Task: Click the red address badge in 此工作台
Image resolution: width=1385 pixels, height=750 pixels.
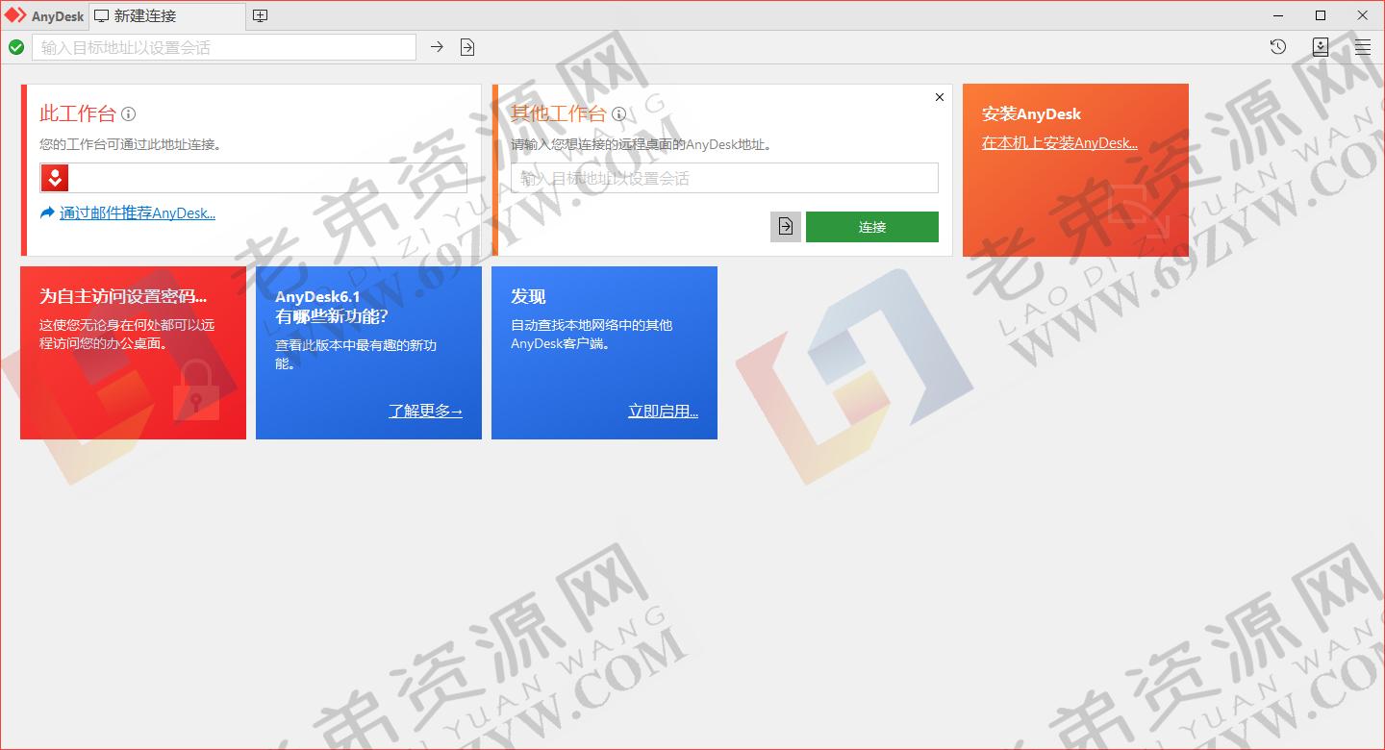Action: 53,177
